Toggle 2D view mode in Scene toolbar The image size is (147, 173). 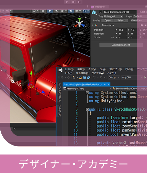[43, 11]
